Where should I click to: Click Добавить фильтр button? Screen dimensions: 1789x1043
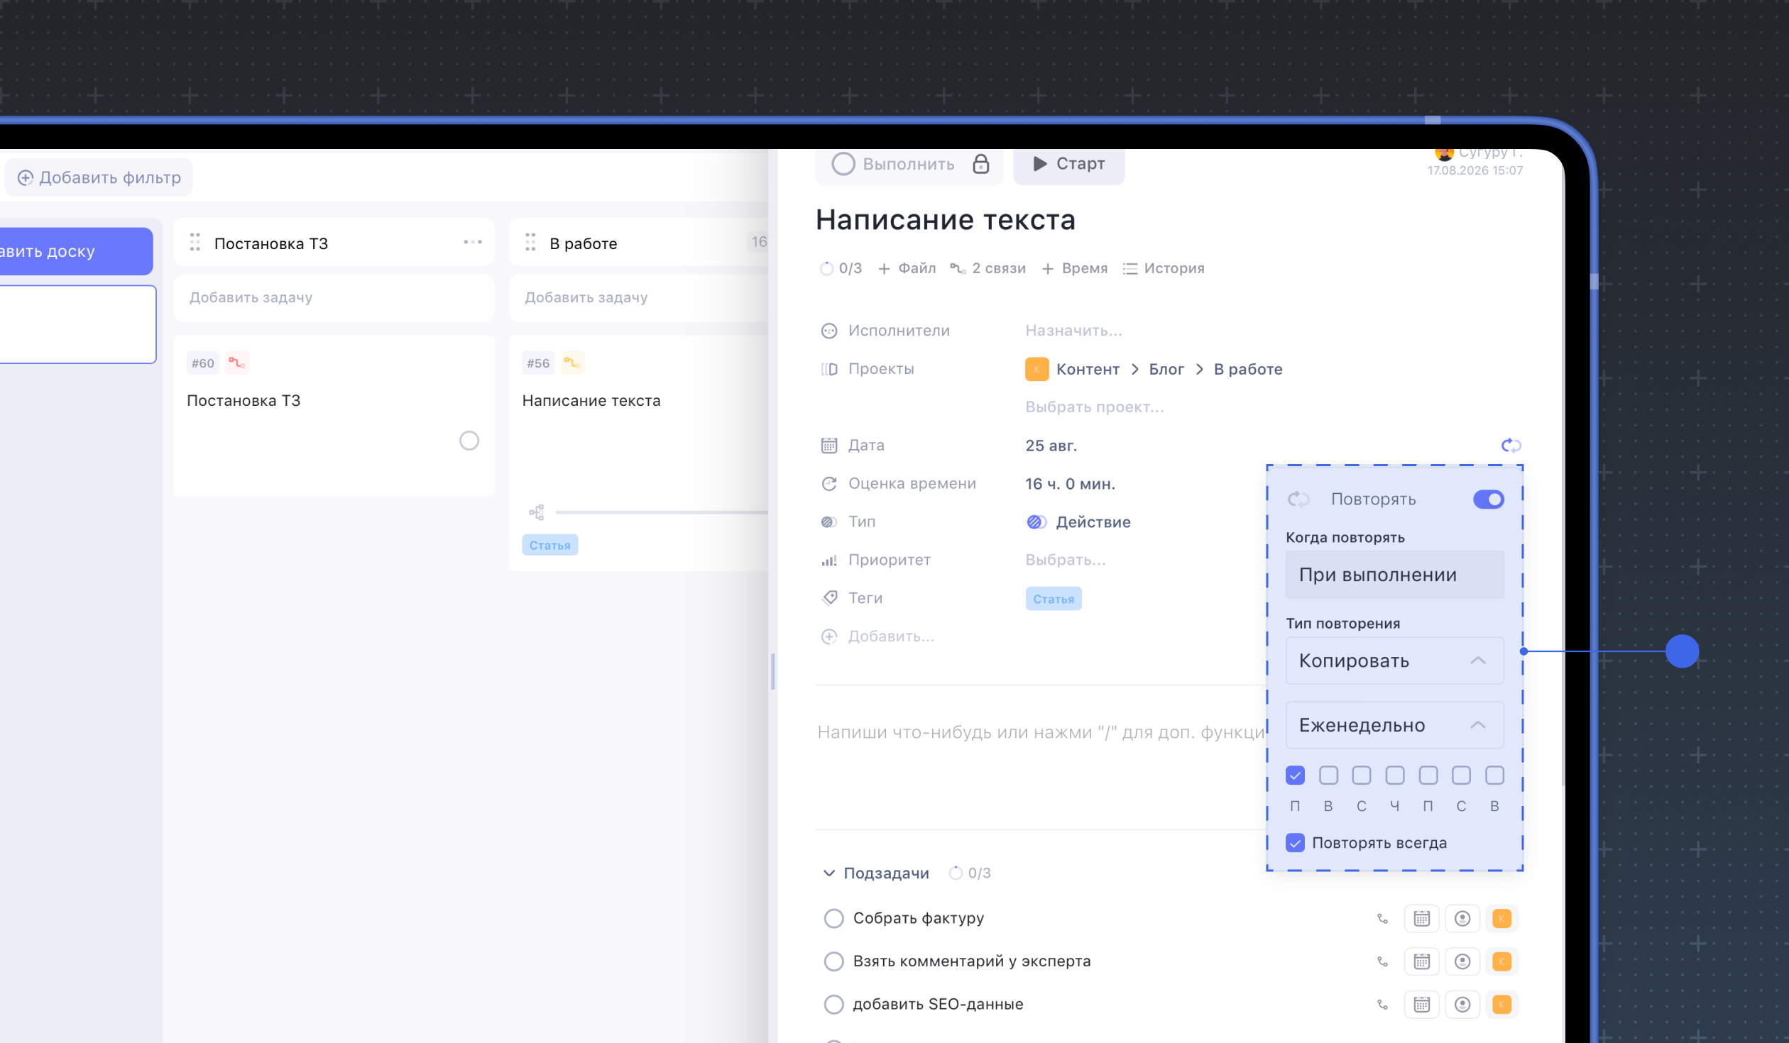coord(99,177)
